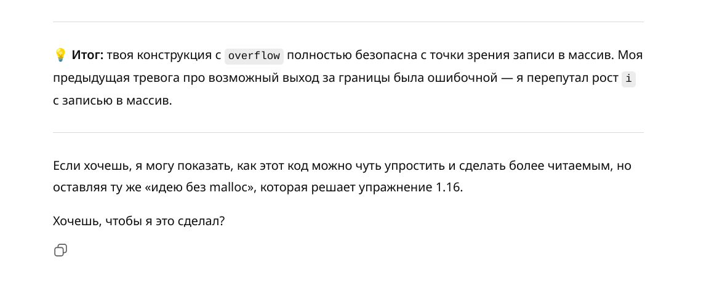Click the word malloc in the paragraph
The width and height of the screenshot is (701, 307).
click(x=231, y=188)
